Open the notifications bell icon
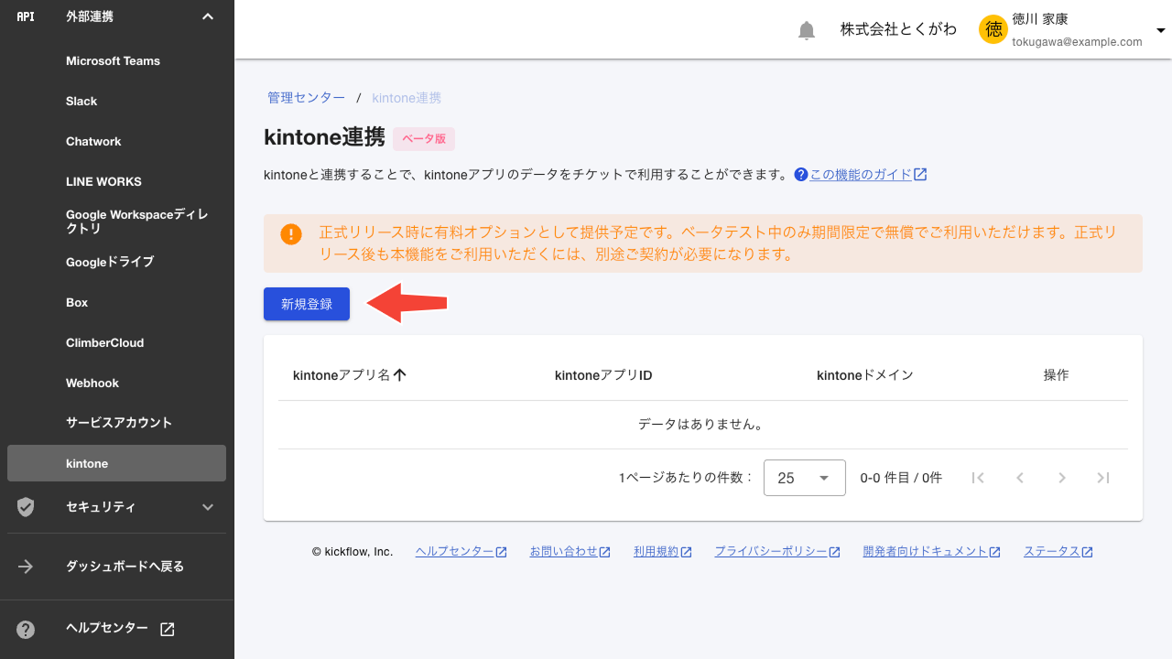Screen dimensions: 1172x659 pyautogui.click(x=807, y=30)
